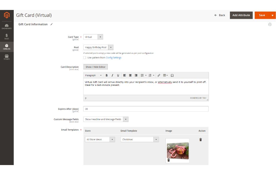Click the Show / Hide Editor button
This screenshot has height=175, width=276.
pos(95,67)
